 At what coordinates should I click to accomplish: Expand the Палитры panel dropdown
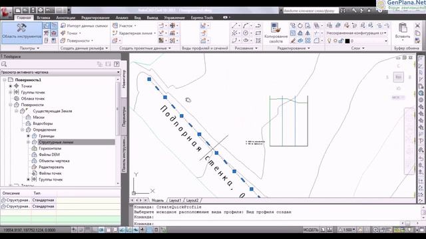(x=29, y=48)
